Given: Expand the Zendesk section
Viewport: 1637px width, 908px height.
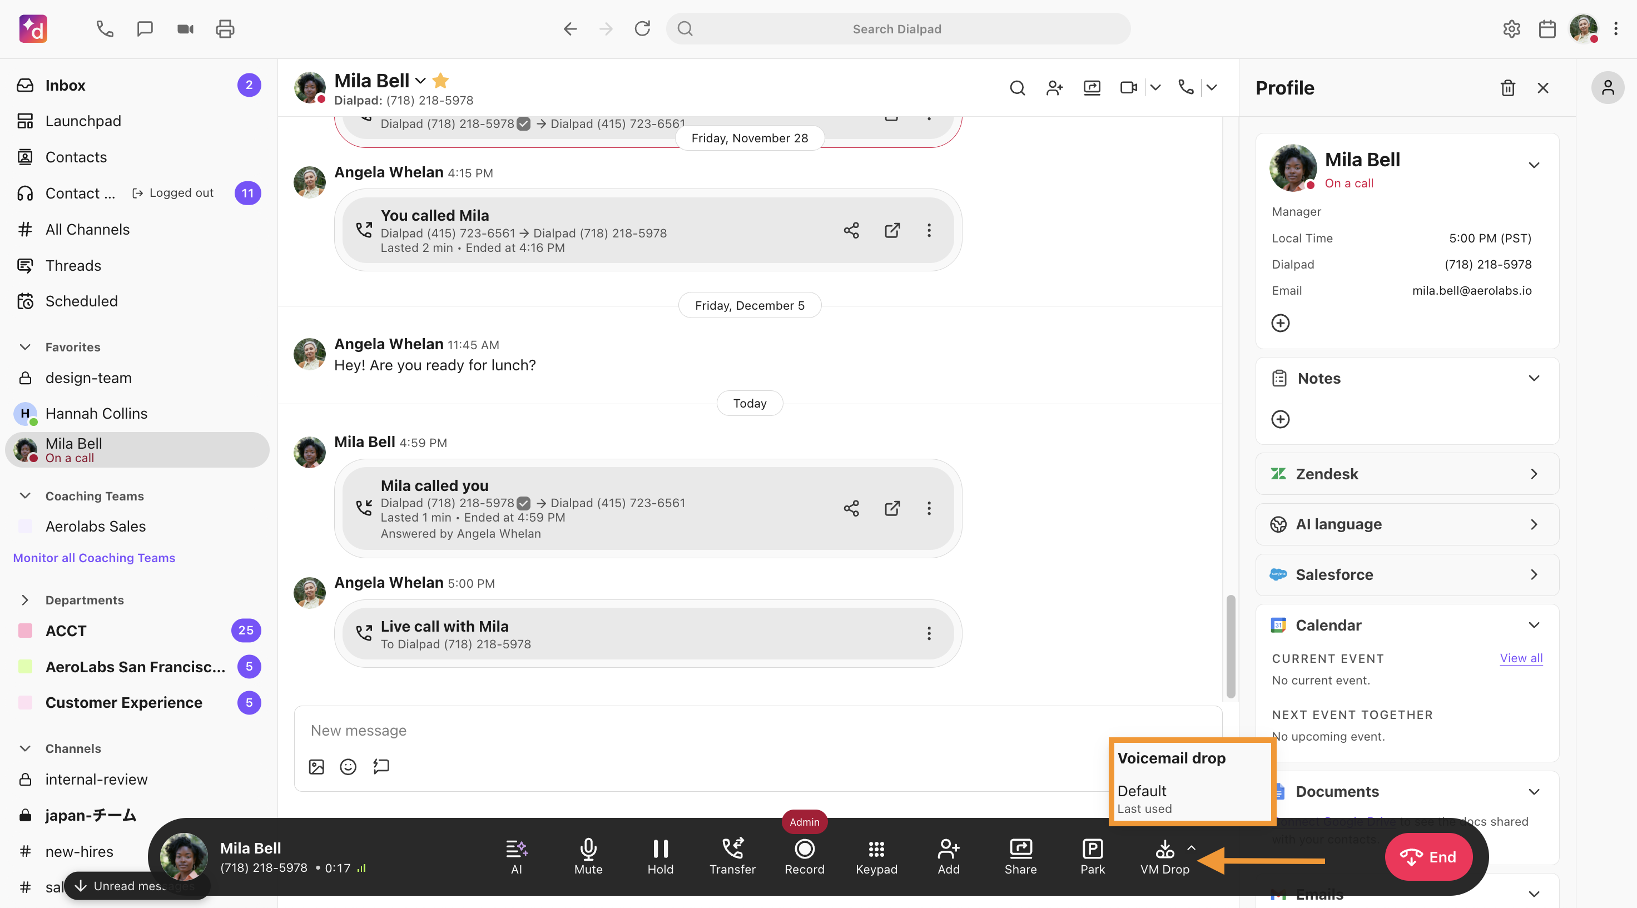Looking at the screenshot, I should click(1534, 474).
